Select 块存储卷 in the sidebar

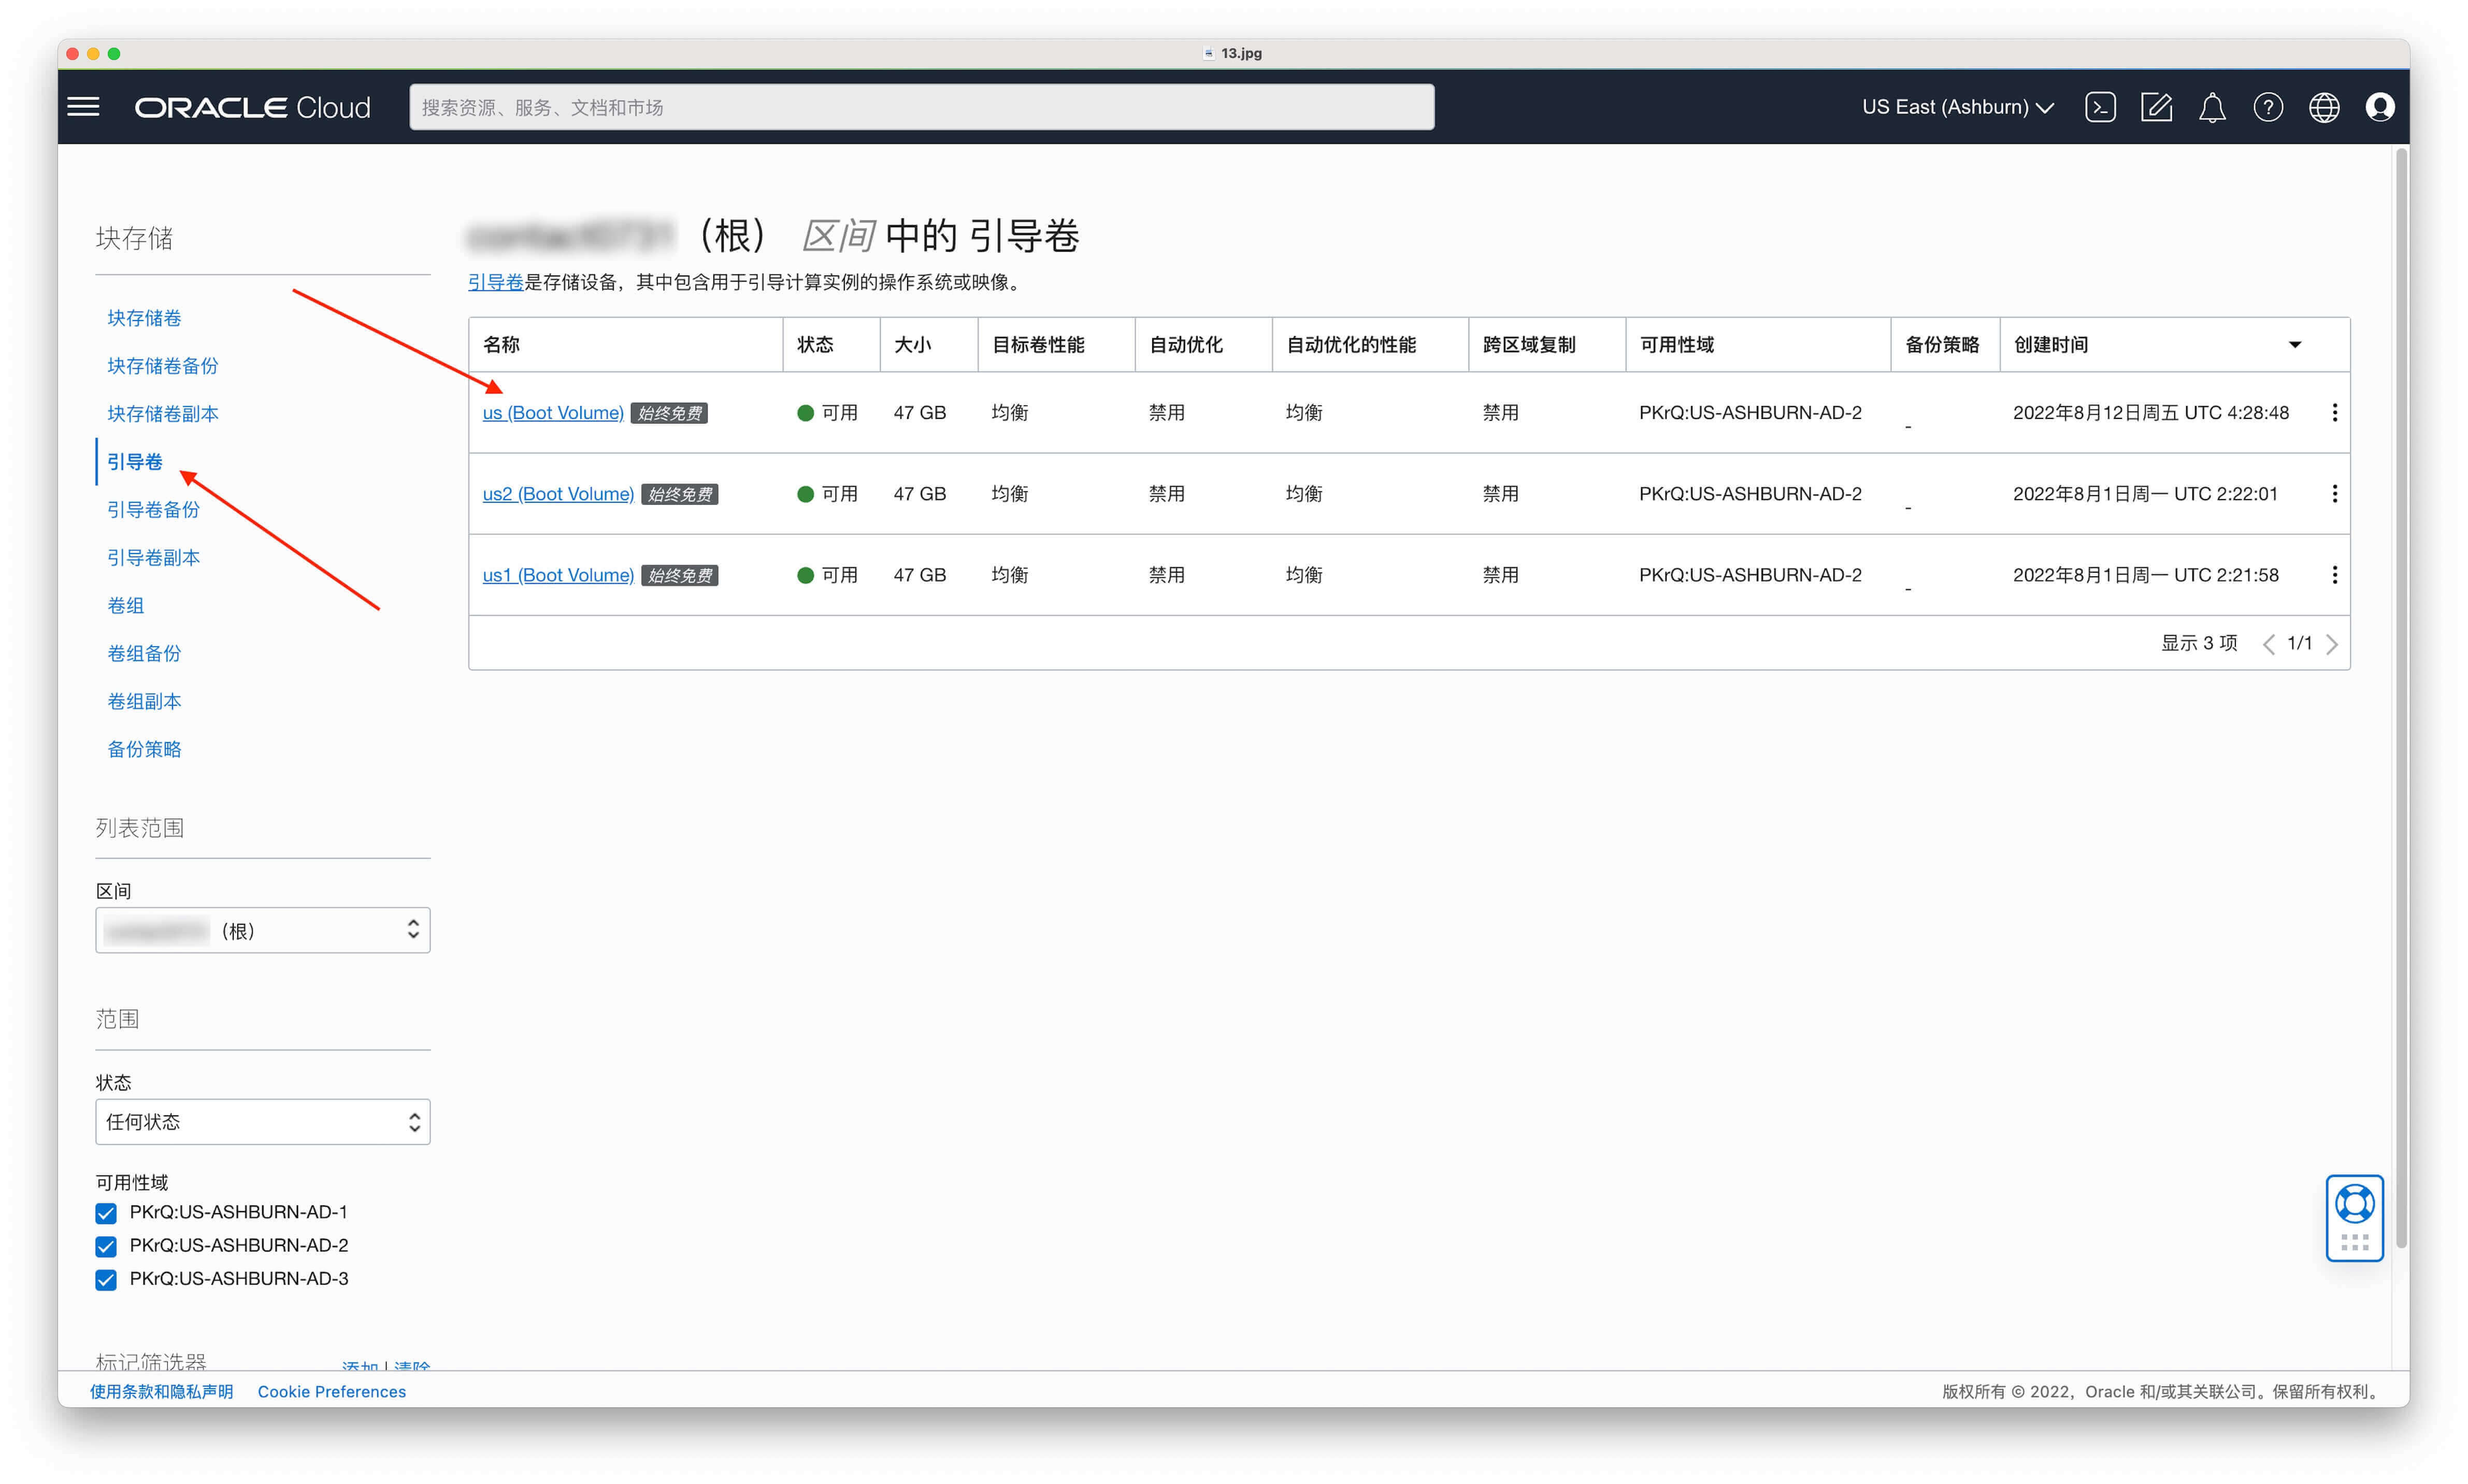[x=144, y=318]
